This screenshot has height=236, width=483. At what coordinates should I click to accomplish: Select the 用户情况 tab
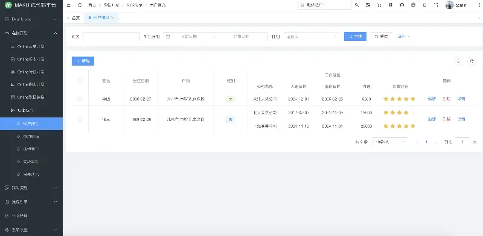(x=101, y=18)
